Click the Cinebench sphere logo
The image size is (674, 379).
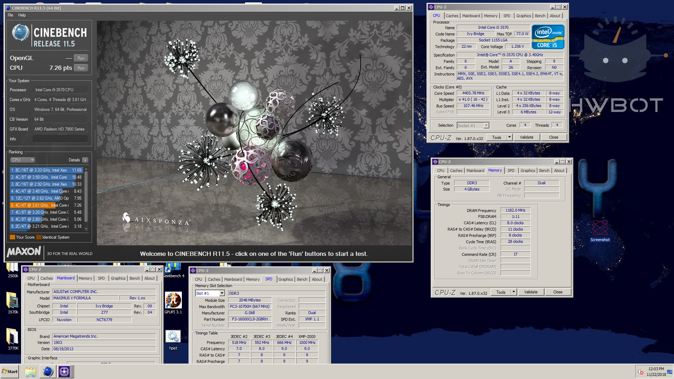[x=20, y=33]
